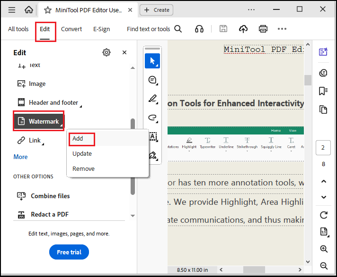Image resolution: width=337 pixels, height=277 pixels.
Task: Click the total pages number 8
Action: (x=323, y=164)
